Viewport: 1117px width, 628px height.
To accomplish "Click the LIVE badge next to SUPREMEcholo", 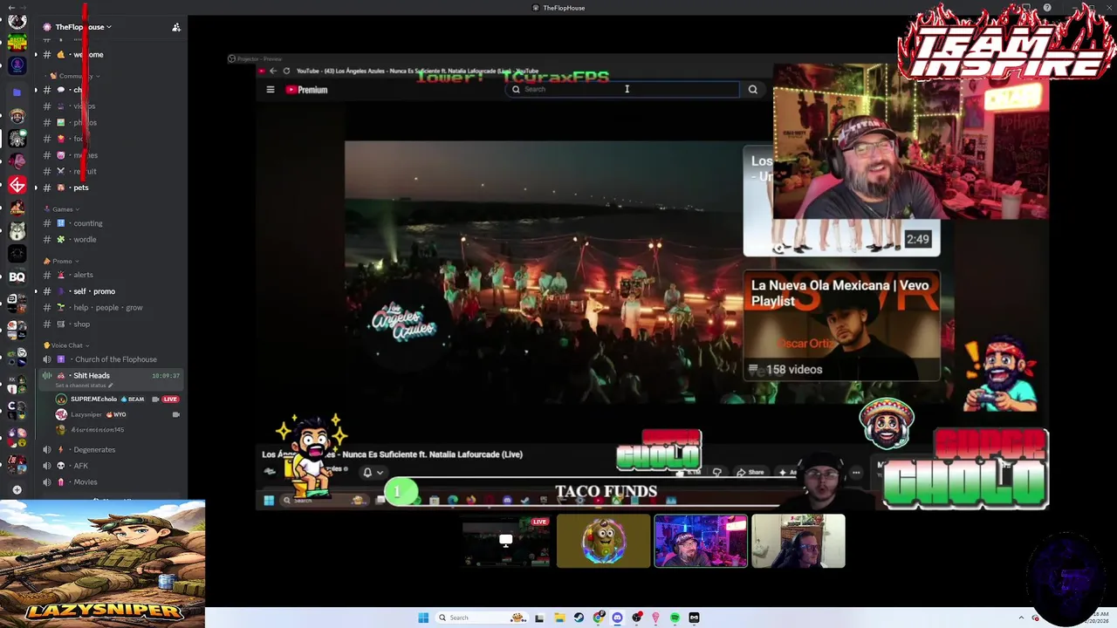I will point(170,399).
